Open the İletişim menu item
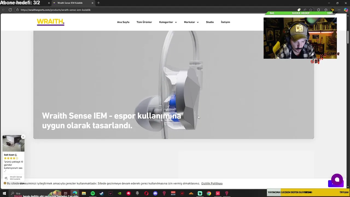Screen dimensions: 350x197 point(225,22)
